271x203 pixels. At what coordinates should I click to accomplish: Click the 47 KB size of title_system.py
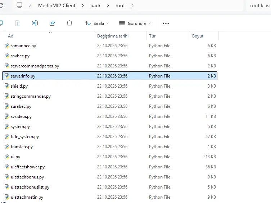[x=211, y=137]
